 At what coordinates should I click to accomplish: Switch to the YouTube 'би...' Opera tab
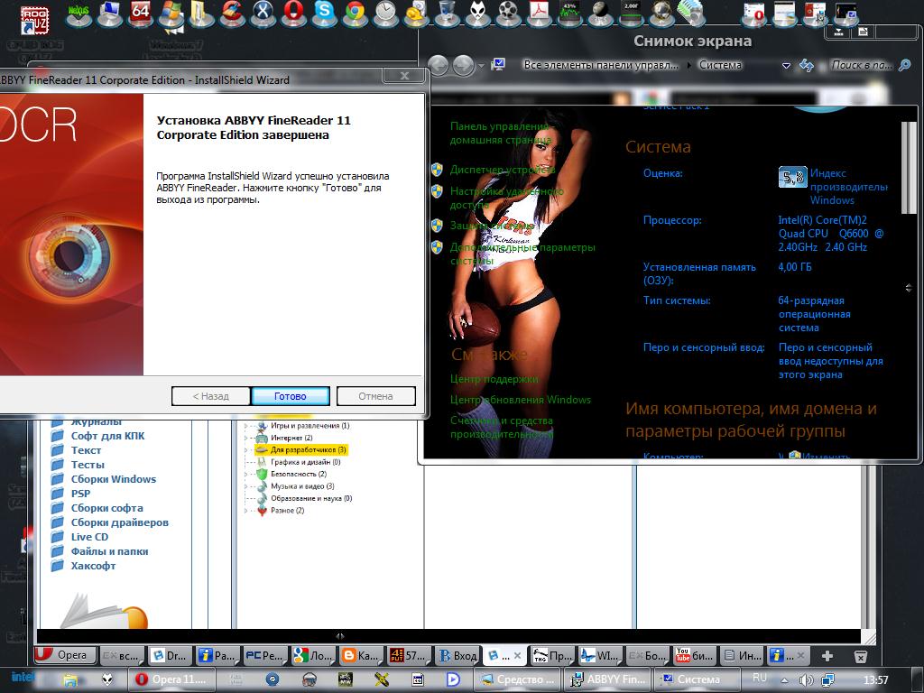(x=695, y=655)
